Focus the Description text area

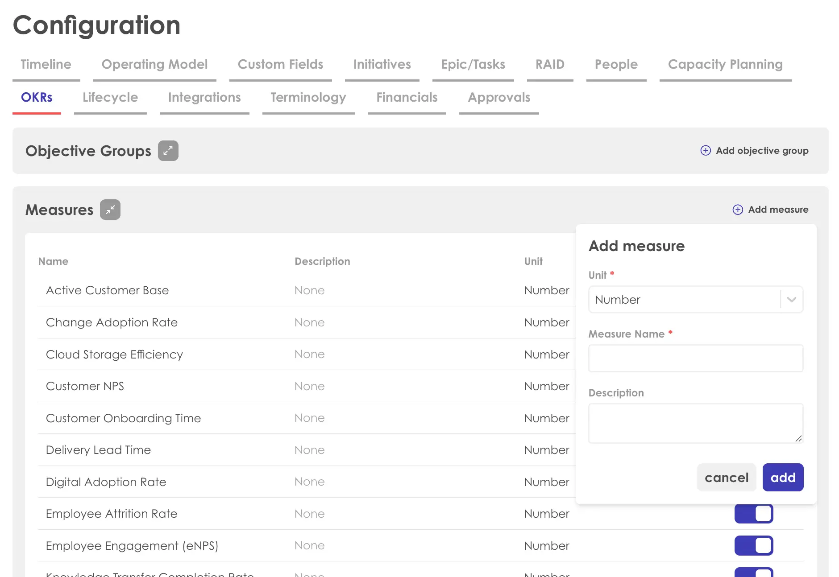[695, 423]
